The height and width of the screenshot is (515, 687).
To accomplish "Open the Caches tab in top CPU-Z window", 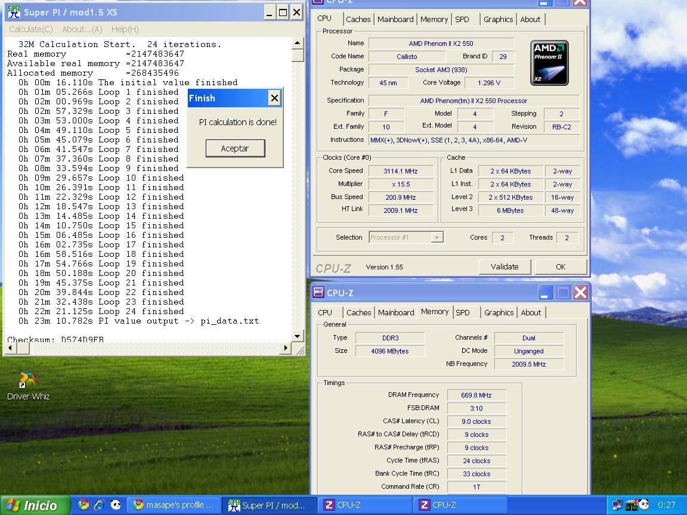I will (358, 19).
